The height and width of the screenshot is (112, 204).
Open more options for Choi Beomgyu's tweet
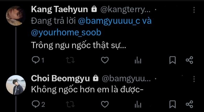[194, 79]
